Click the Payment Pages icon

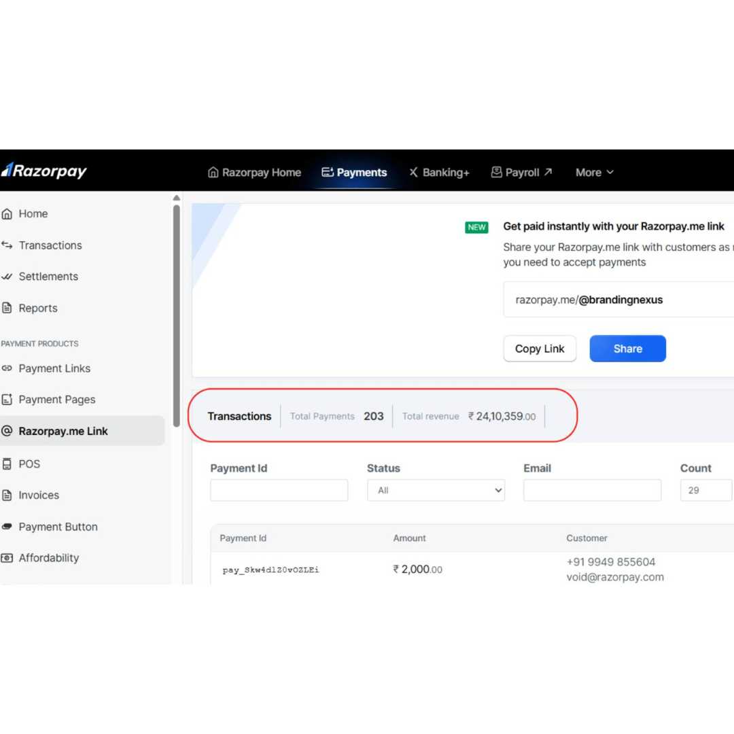pyautogui.click(x=7, y=400)
